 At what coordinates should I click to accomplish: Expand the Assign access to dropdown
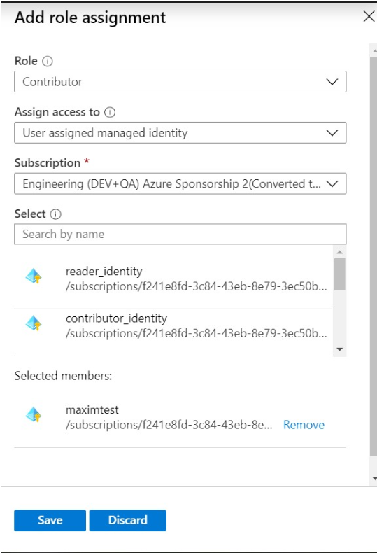click(x=180, y=132)
